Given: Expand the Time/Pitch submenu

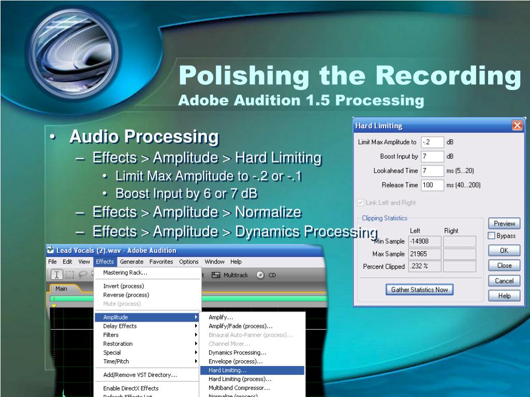Looking at the screenshot, I should (x=147, y=361).
